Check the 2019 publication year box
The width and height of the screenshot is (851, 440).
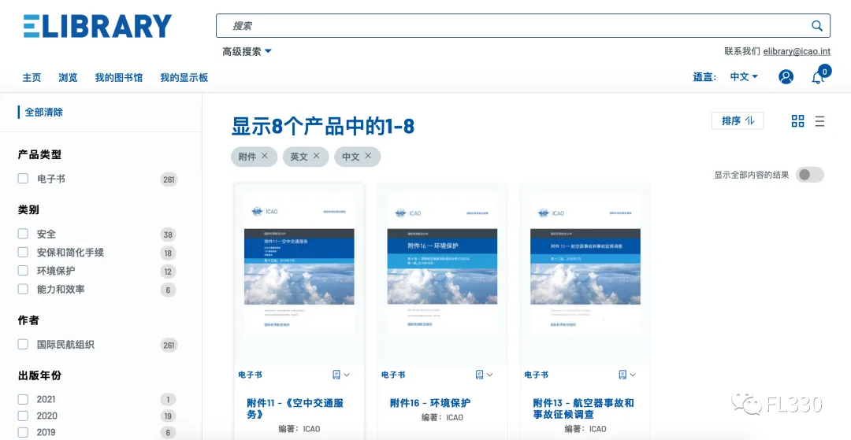23,432
